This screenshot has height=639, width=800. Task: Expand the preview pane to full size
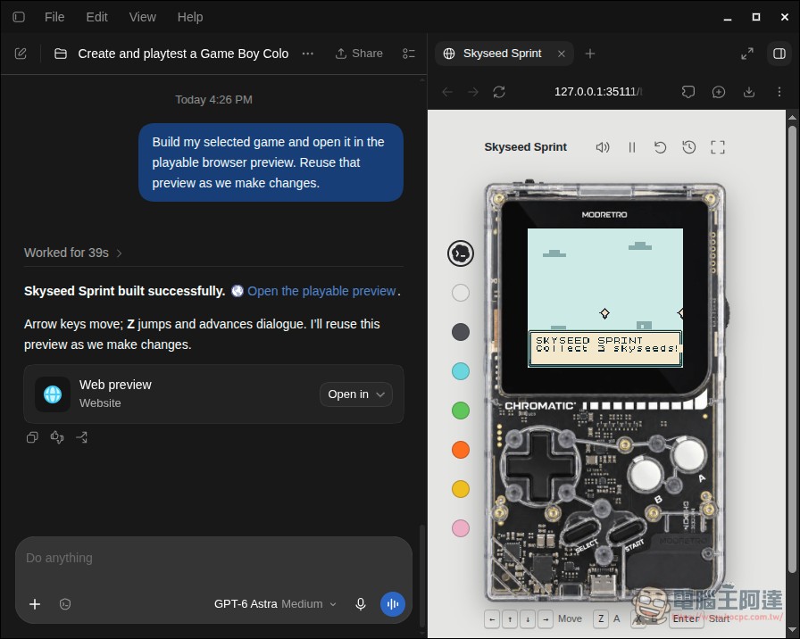(747, 54)
